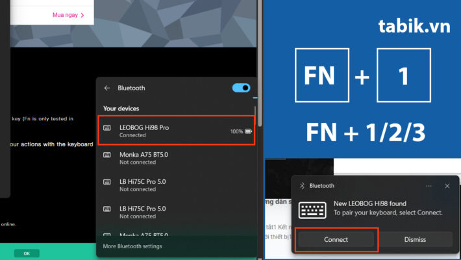This screenshot has height=260, width=461.
Task: Click the FN key box
Action: (x=320, y=77)
